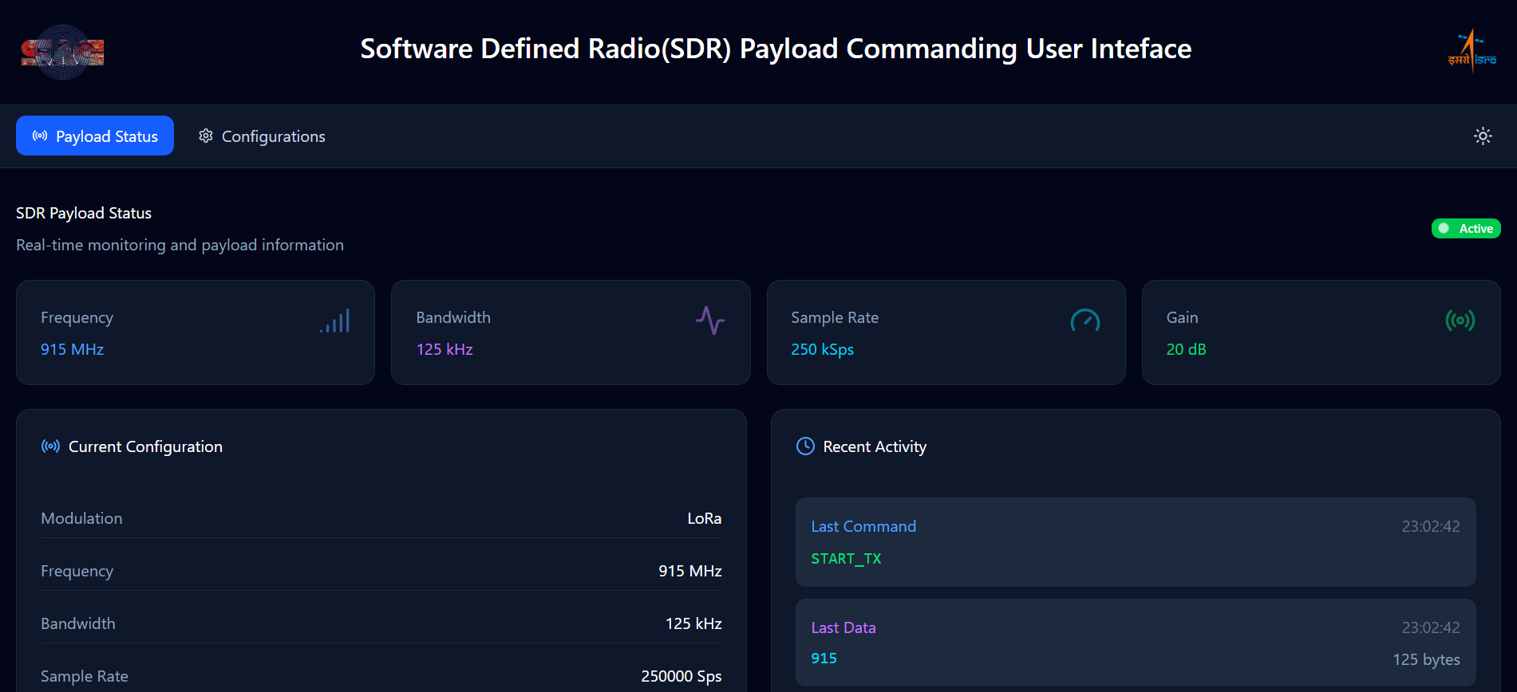The height and width of the screenshot is (692, 1517).
Task: Click the clock icon beside Recent Activity
Action: point(805,446)
